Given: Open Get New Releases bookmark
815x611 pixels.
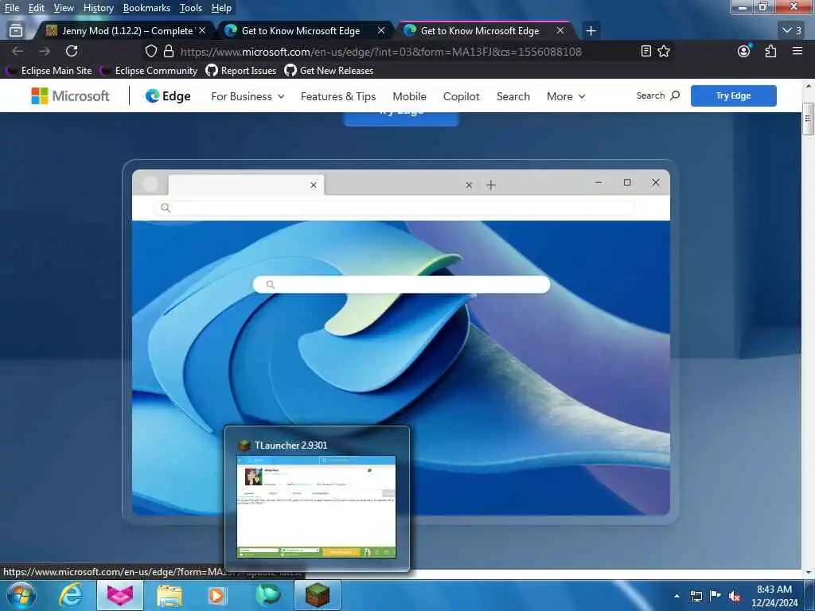Looking at the screenshot, I should coord(329,71).
